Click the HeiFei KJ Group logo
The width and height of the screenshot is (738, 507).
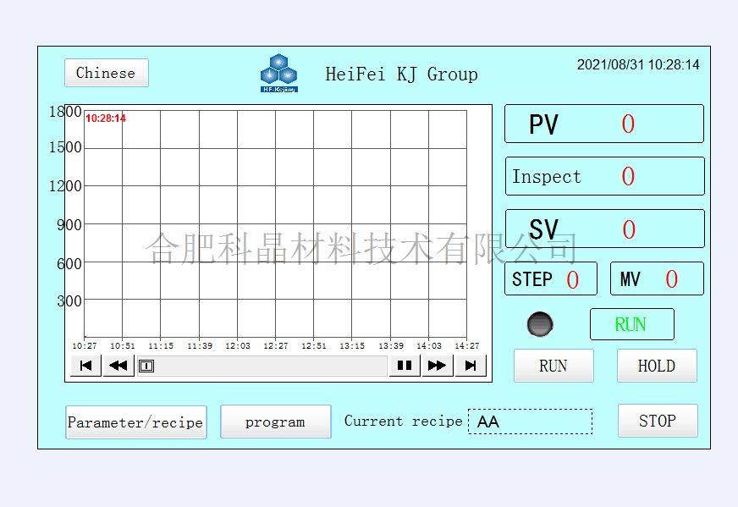click(x=278, y=74)
